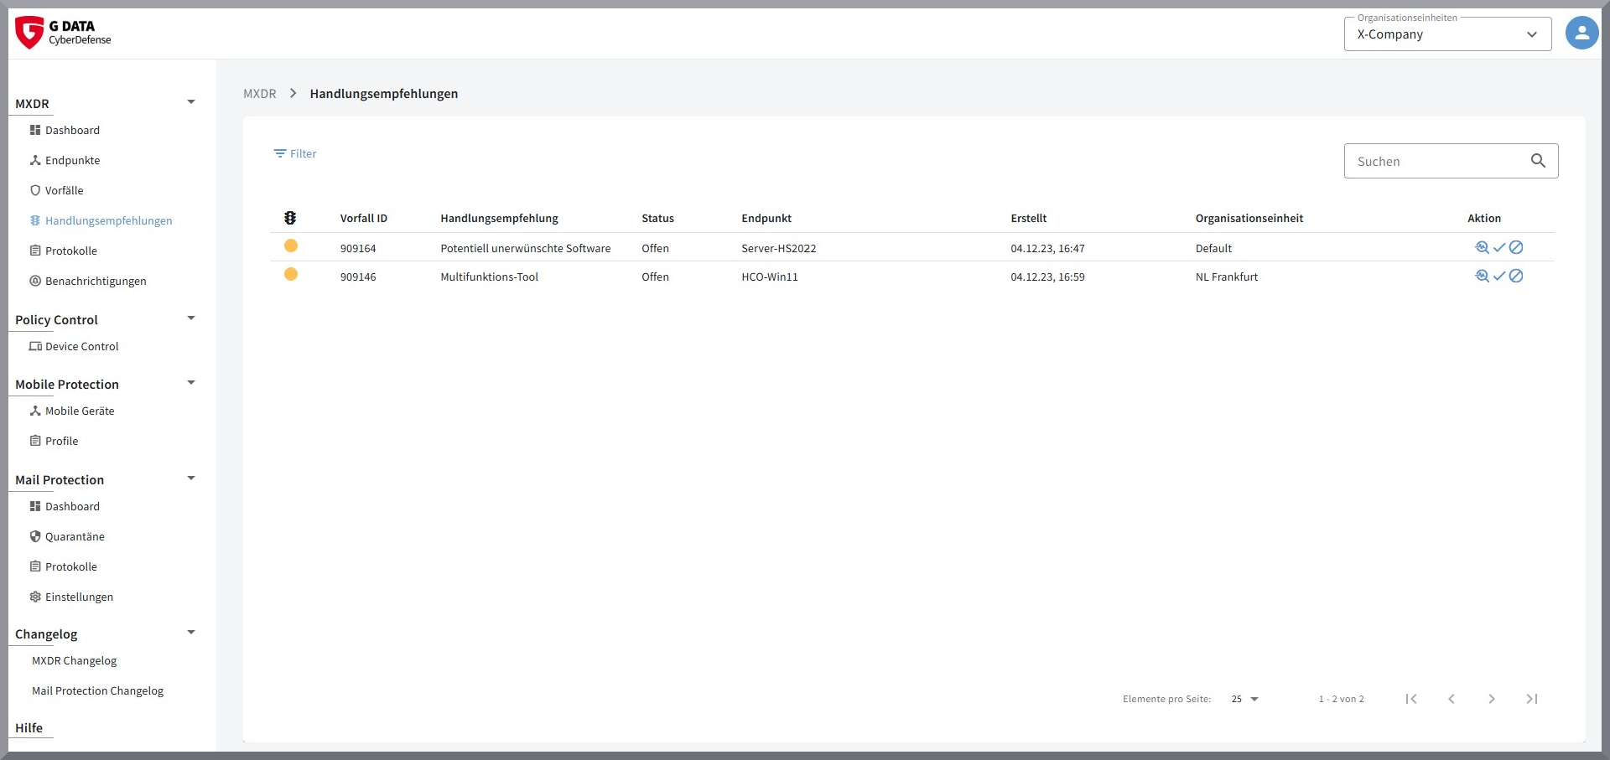This screenshot has height=760, width=1610.
Task: Mark incident 909146 done with checkmark icon
Action: pyautogui.click(x=1499, y=276)
